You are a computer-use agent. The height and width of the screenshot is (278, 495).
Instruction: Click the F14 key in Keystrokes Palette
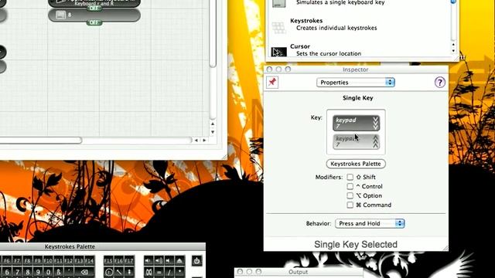(90, 261)
